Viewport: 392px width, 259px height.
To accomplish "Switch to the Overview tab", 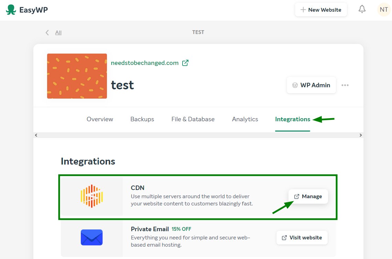I will point(100,119).
